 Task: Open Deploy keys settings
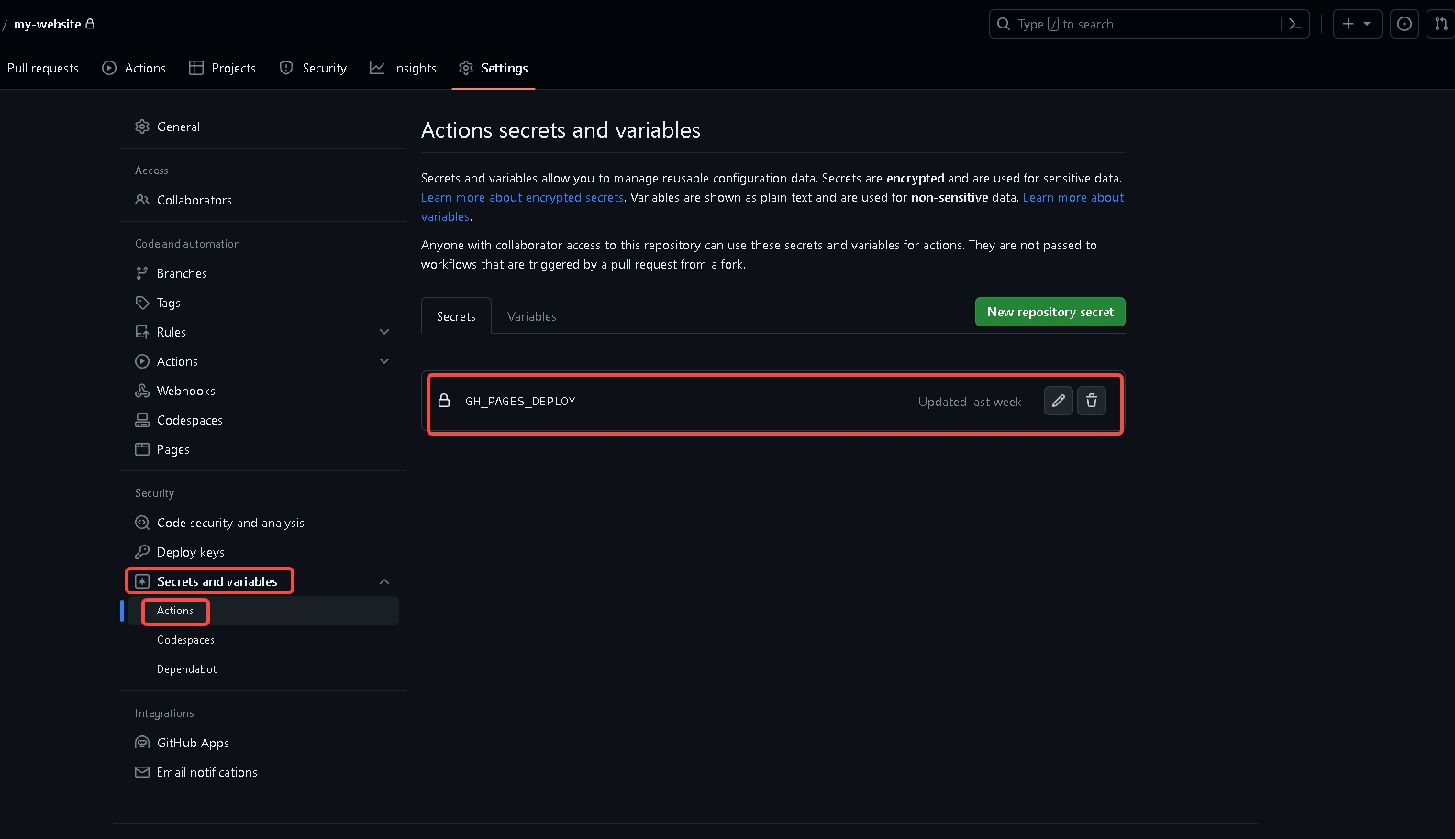(x=190, y=552)
